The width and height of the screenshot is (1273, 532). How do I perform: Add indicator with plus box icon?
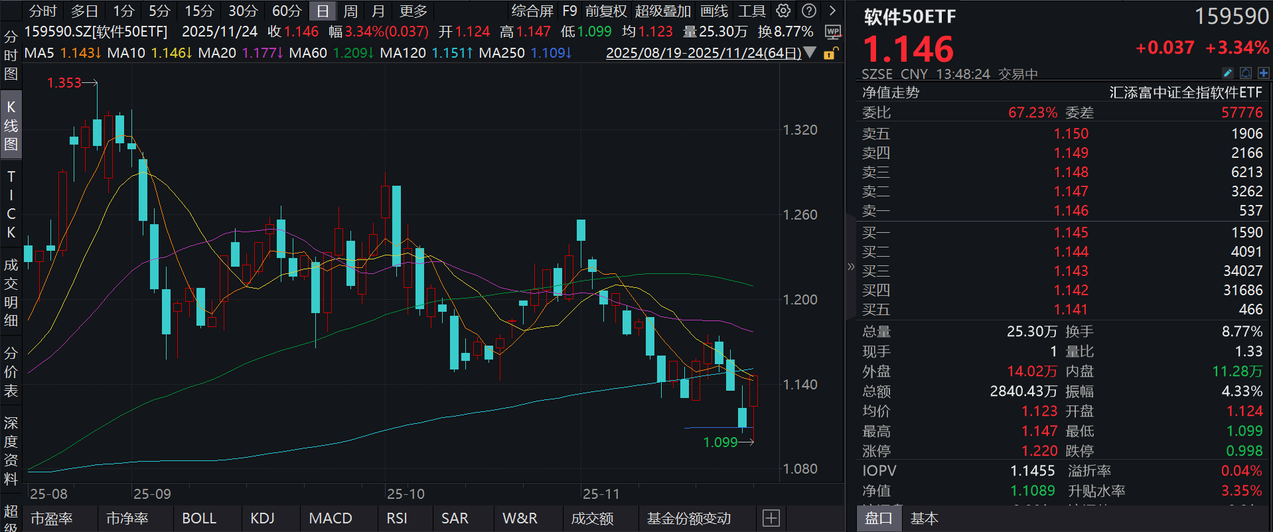pos(771,518)
